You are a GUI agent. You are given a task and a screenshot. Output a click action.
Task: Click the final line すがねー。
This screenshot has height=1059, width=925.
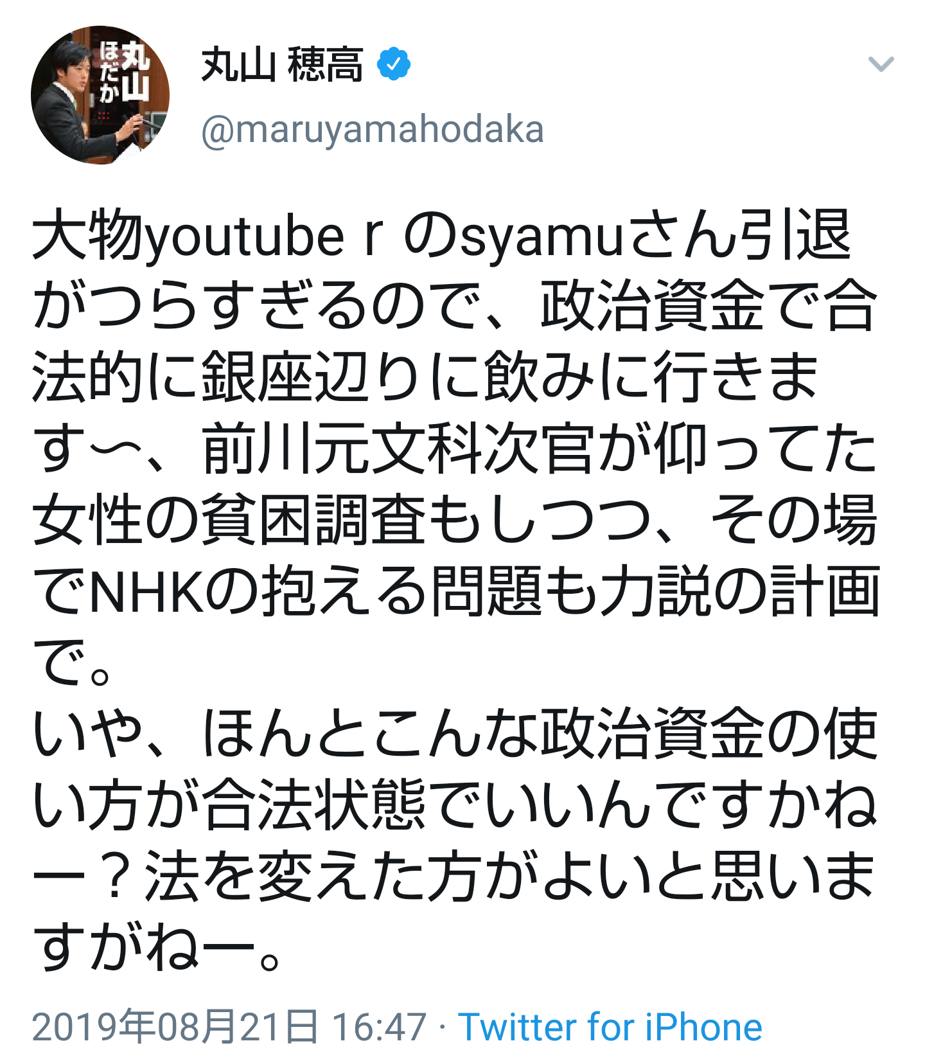(158, 944)
